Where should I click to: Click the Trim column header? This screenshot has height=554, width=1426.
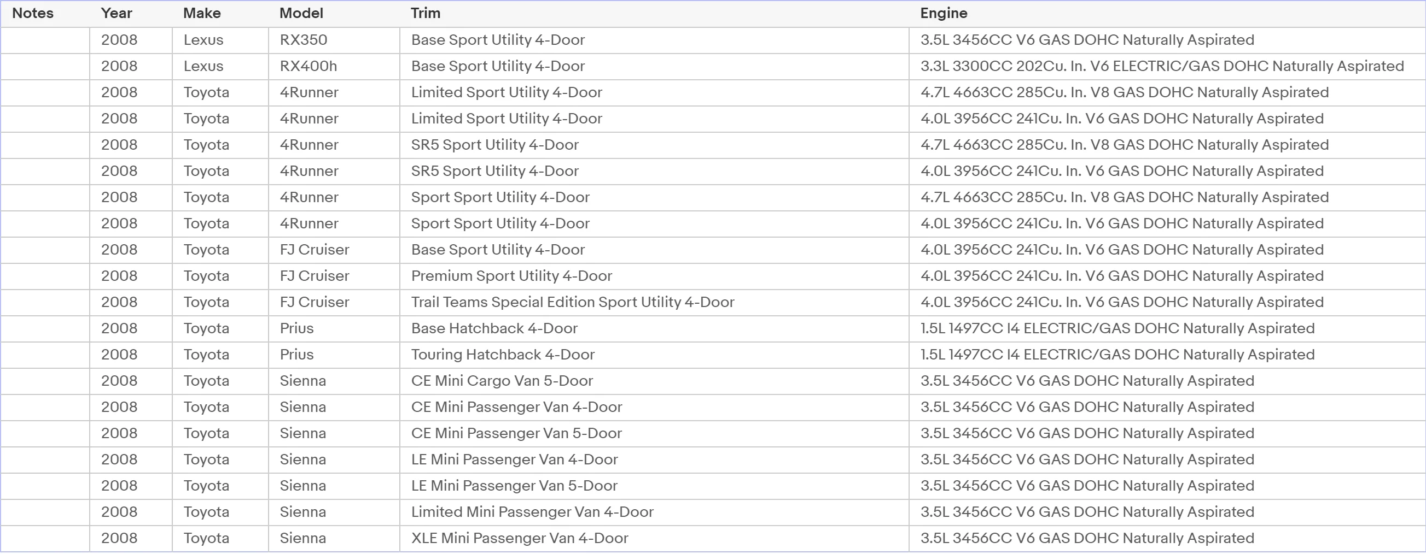click(x=654, y=13)
